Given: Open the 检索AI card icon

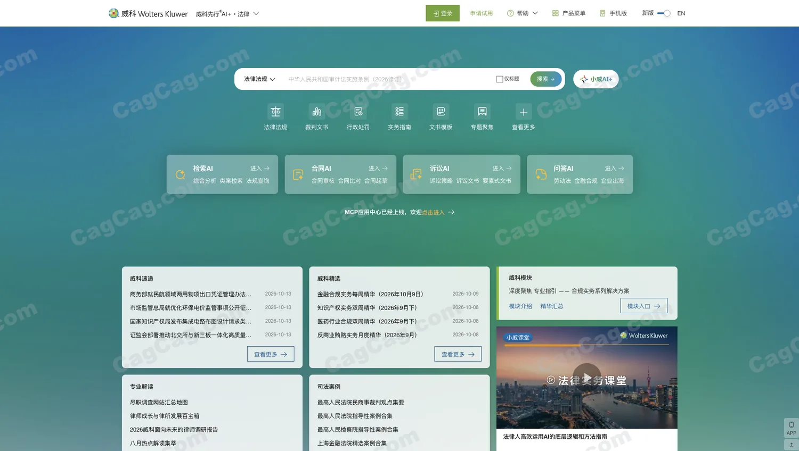Looking at the screenshot, I should click(x=181, y=174).
